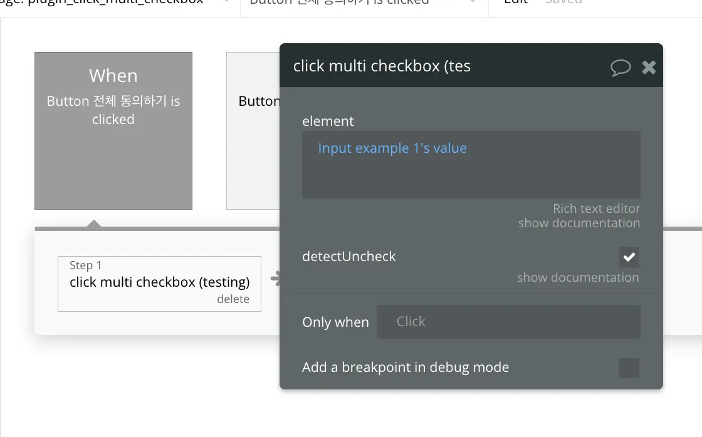Click the 'Rich text editor' type label
The image size is (702, 437).
pyautogui.click(x=596, y=208)
